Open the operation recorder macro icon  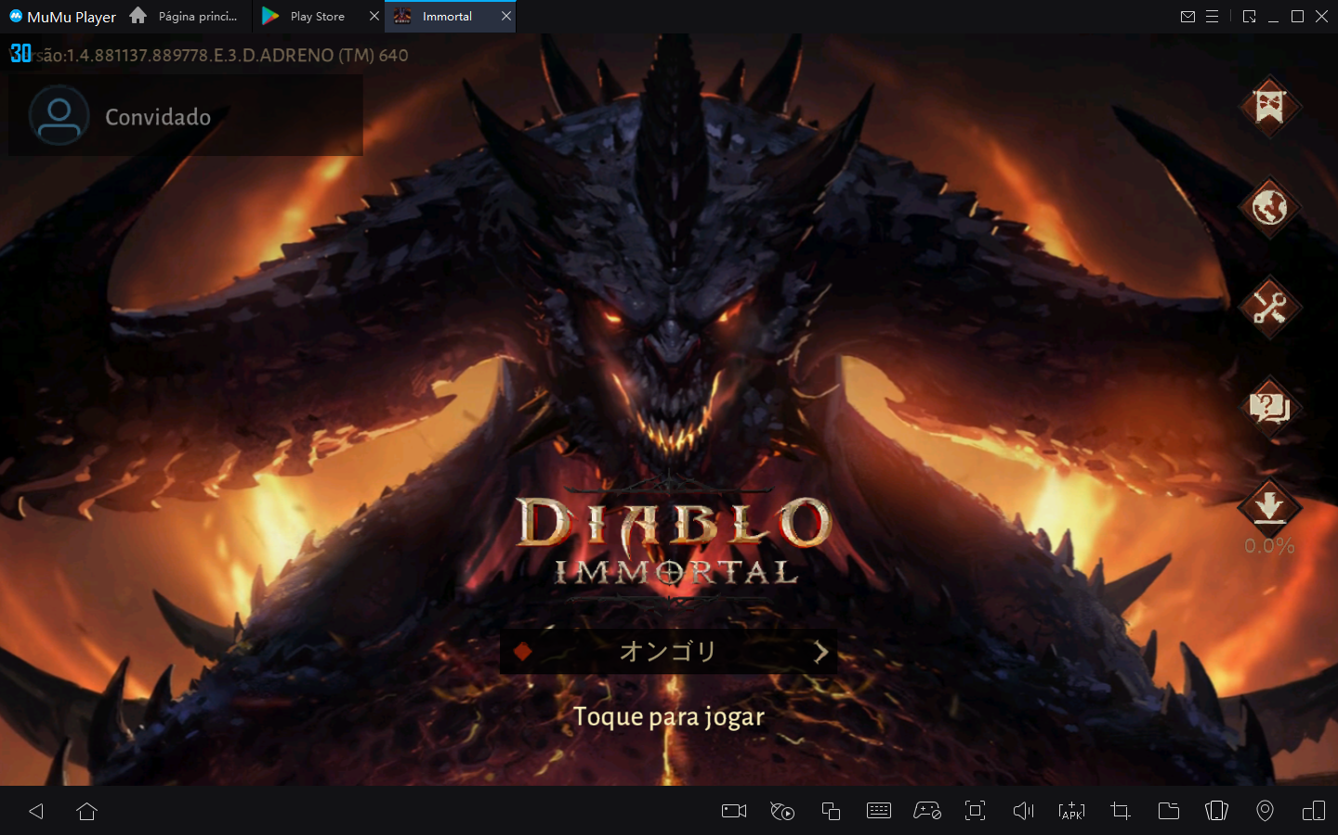pyautogui.click(x=781, y=810)
